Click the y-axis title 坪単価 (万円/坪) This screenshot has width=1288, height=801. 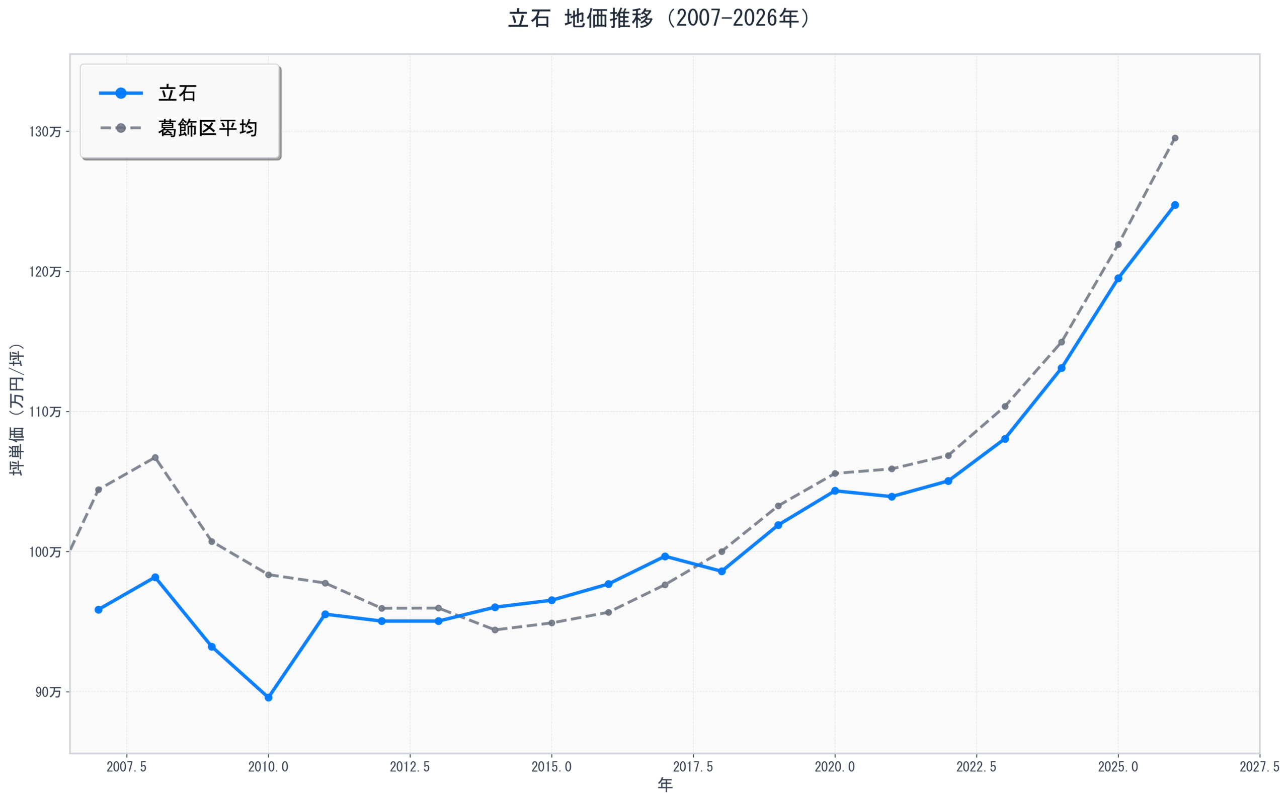(17, 409)
